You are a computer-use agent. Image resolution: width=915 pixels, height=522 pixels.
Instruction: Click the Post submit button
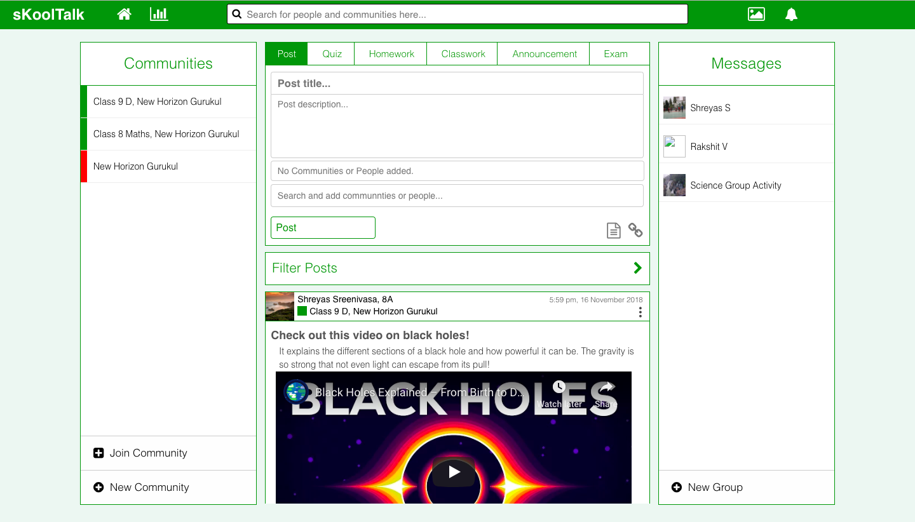click(x=323, y=227)
